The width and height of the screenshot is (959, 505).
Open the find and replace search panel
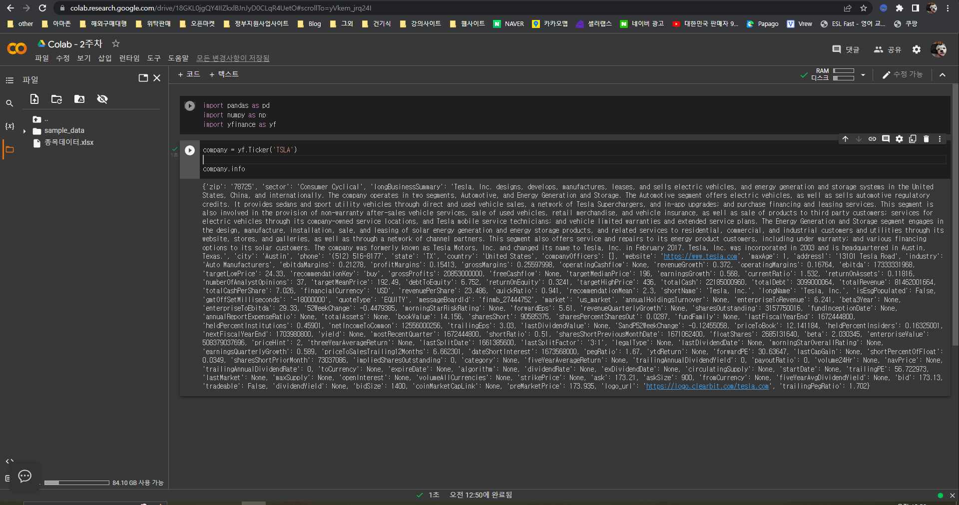click(x=9, y=103)
